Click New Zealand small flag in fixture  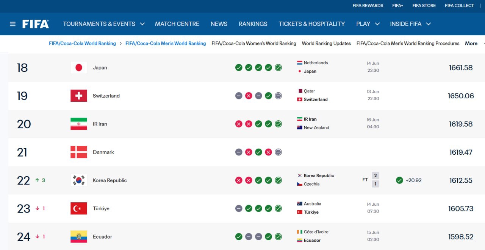[299, 127]
